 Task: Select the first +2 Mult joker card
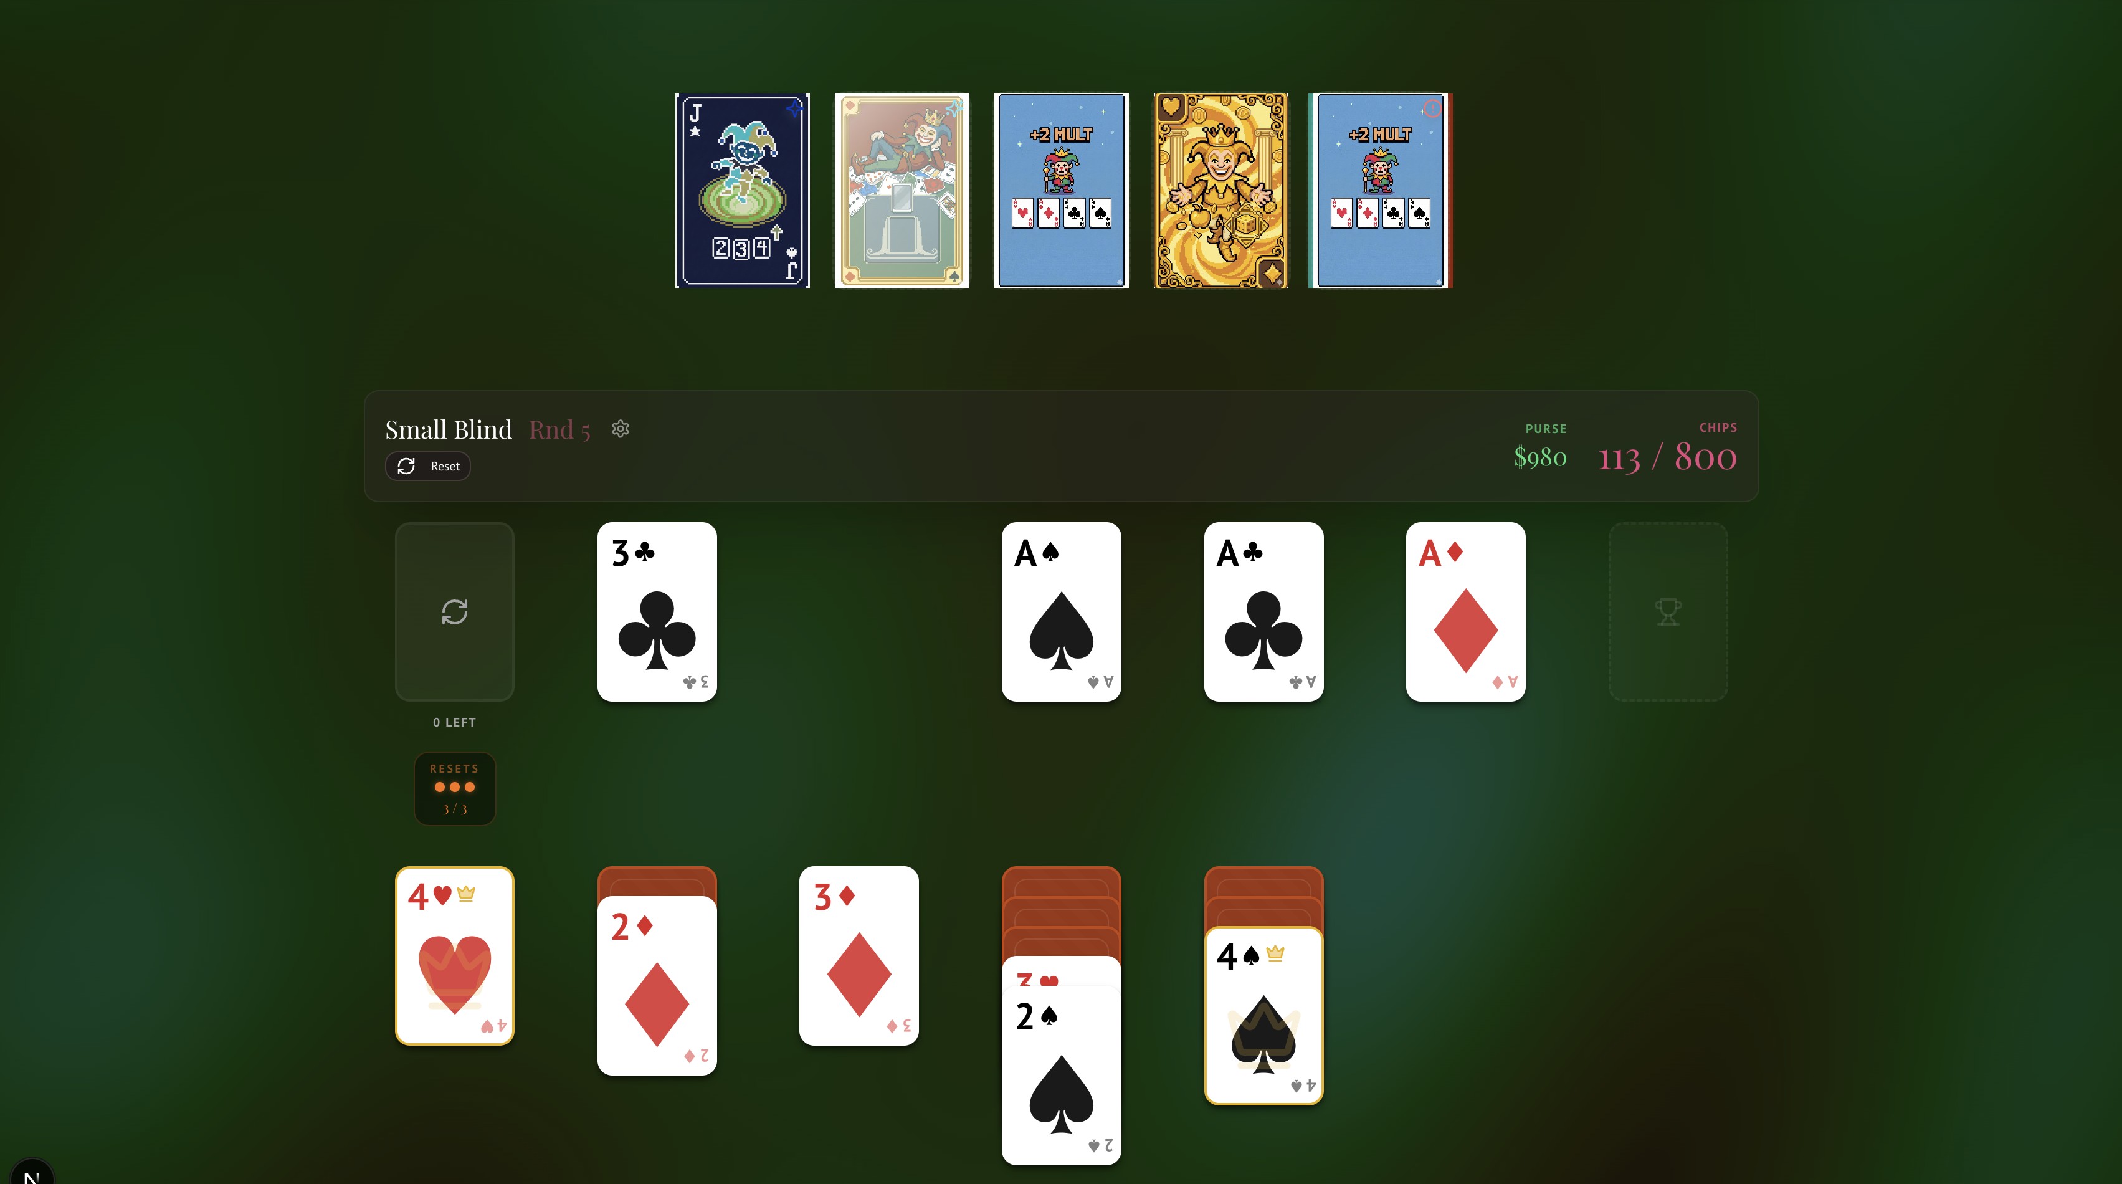(x=1061, y=190)
